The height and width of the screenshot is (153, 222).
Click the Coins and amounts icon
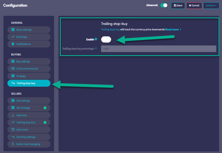click(13, 69)
